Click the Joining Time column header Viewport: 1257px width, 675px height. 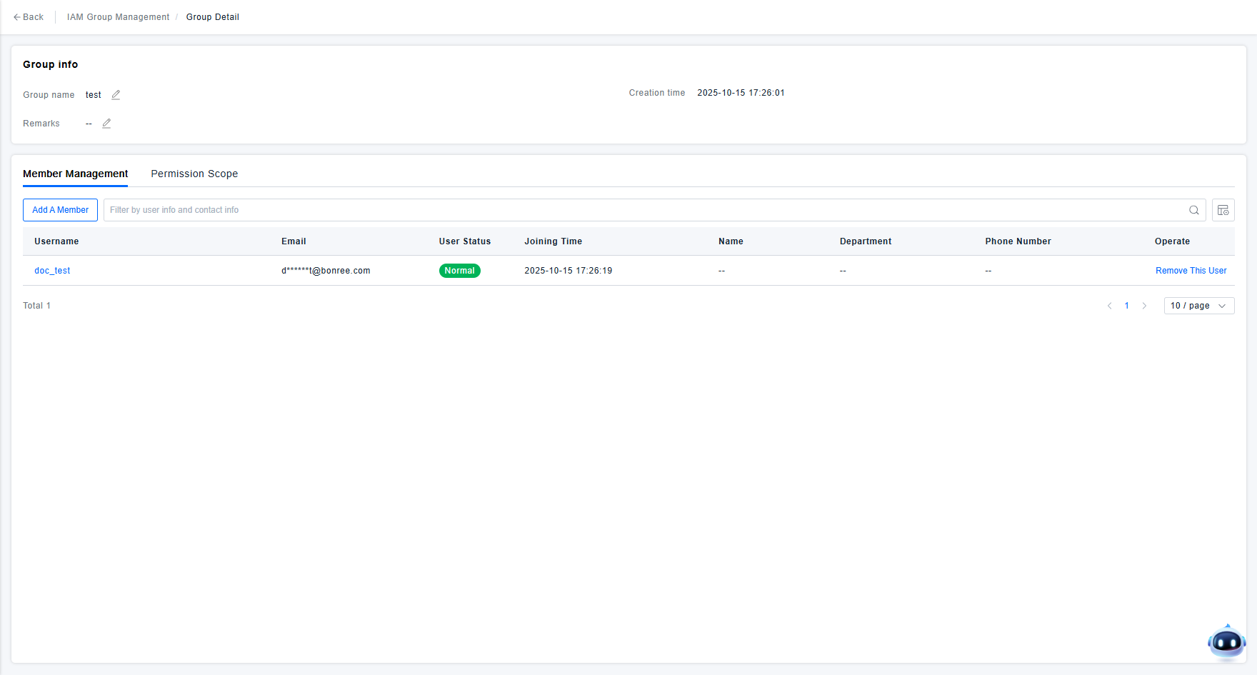(x=553, y=241)
